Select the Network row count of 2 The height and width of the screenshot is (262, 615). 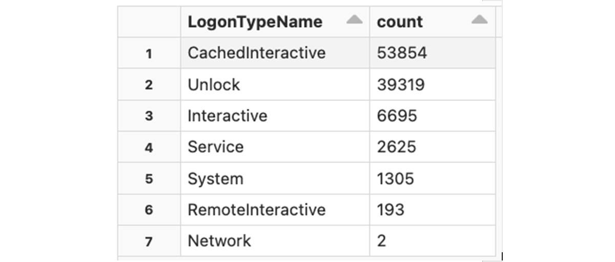click(381, 241)
